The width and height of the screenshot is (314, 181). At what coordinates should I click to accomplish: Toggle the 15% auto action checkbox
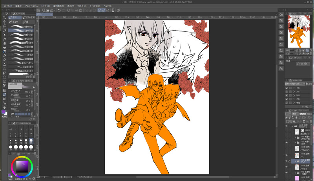287,88
